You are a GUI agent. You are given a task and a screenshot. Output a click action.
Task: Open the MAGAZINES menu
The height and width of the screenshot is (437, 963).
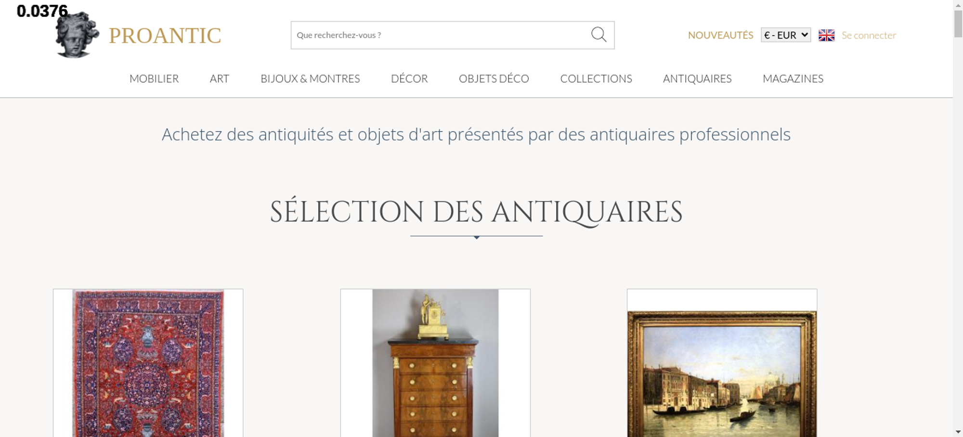click(793, 78)
